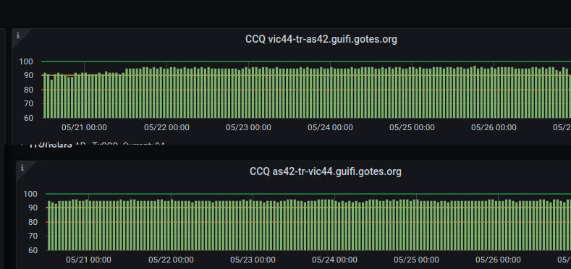Click the 100 axis value on as42-tr-vic44 chart
The width and height of the screenshot is (571, 269).
click(x=30, y=194)
